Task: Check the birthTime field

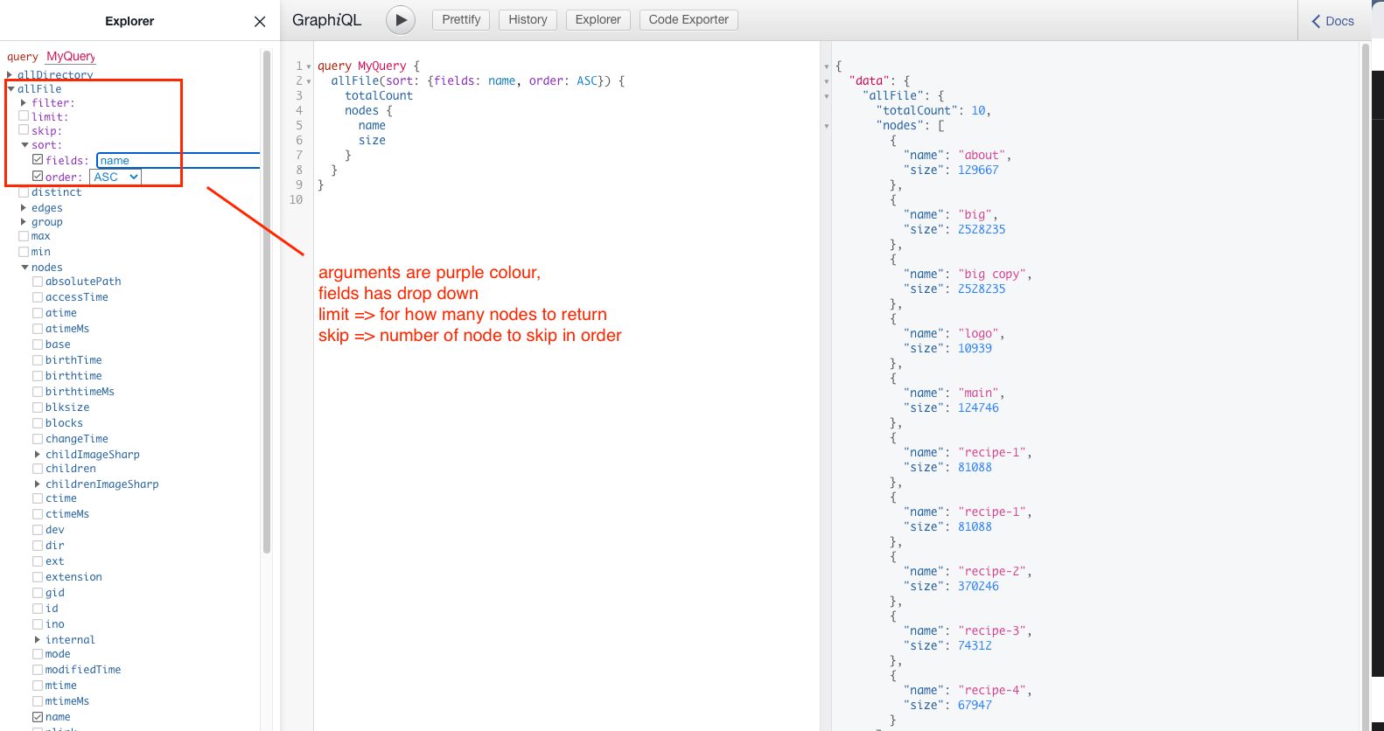Action: click(x=38, y=360)
